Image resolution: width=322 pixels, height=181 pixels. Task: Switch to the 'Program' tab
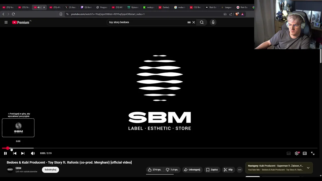tap(102, 7)
